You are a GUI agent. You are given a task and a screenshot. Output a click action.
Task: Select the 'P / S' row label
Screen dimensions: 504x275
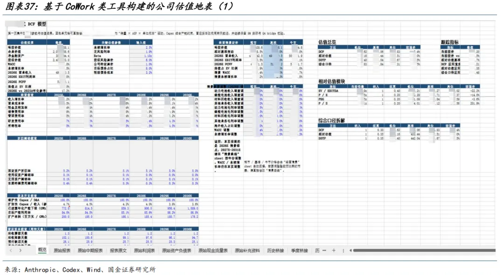click(323, 103)
